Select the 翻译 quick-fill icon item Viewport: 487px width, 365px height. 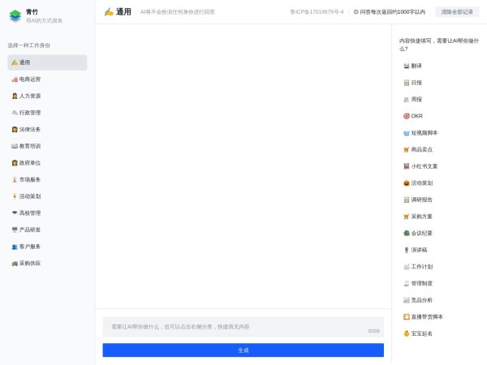coord(412,66)
